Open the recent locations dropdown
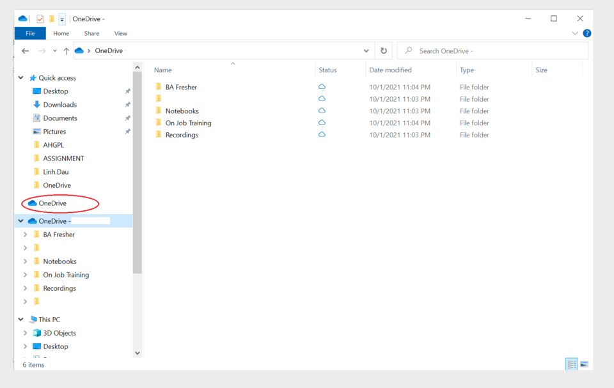Viewport: 614px width, 388px height. 55,51
